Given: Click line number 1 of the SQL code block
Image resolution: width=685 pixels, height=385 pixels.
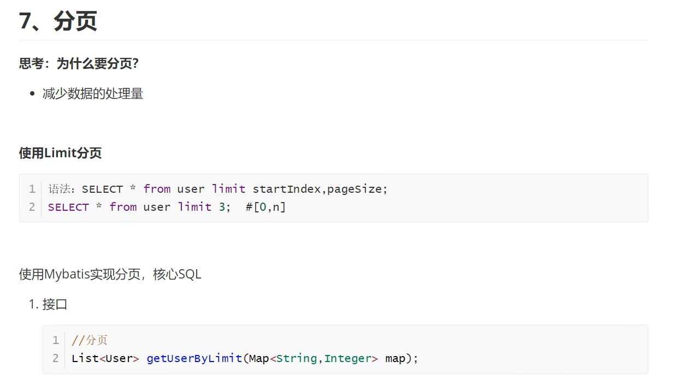Looking at the screenshot, I should (32, 189).
